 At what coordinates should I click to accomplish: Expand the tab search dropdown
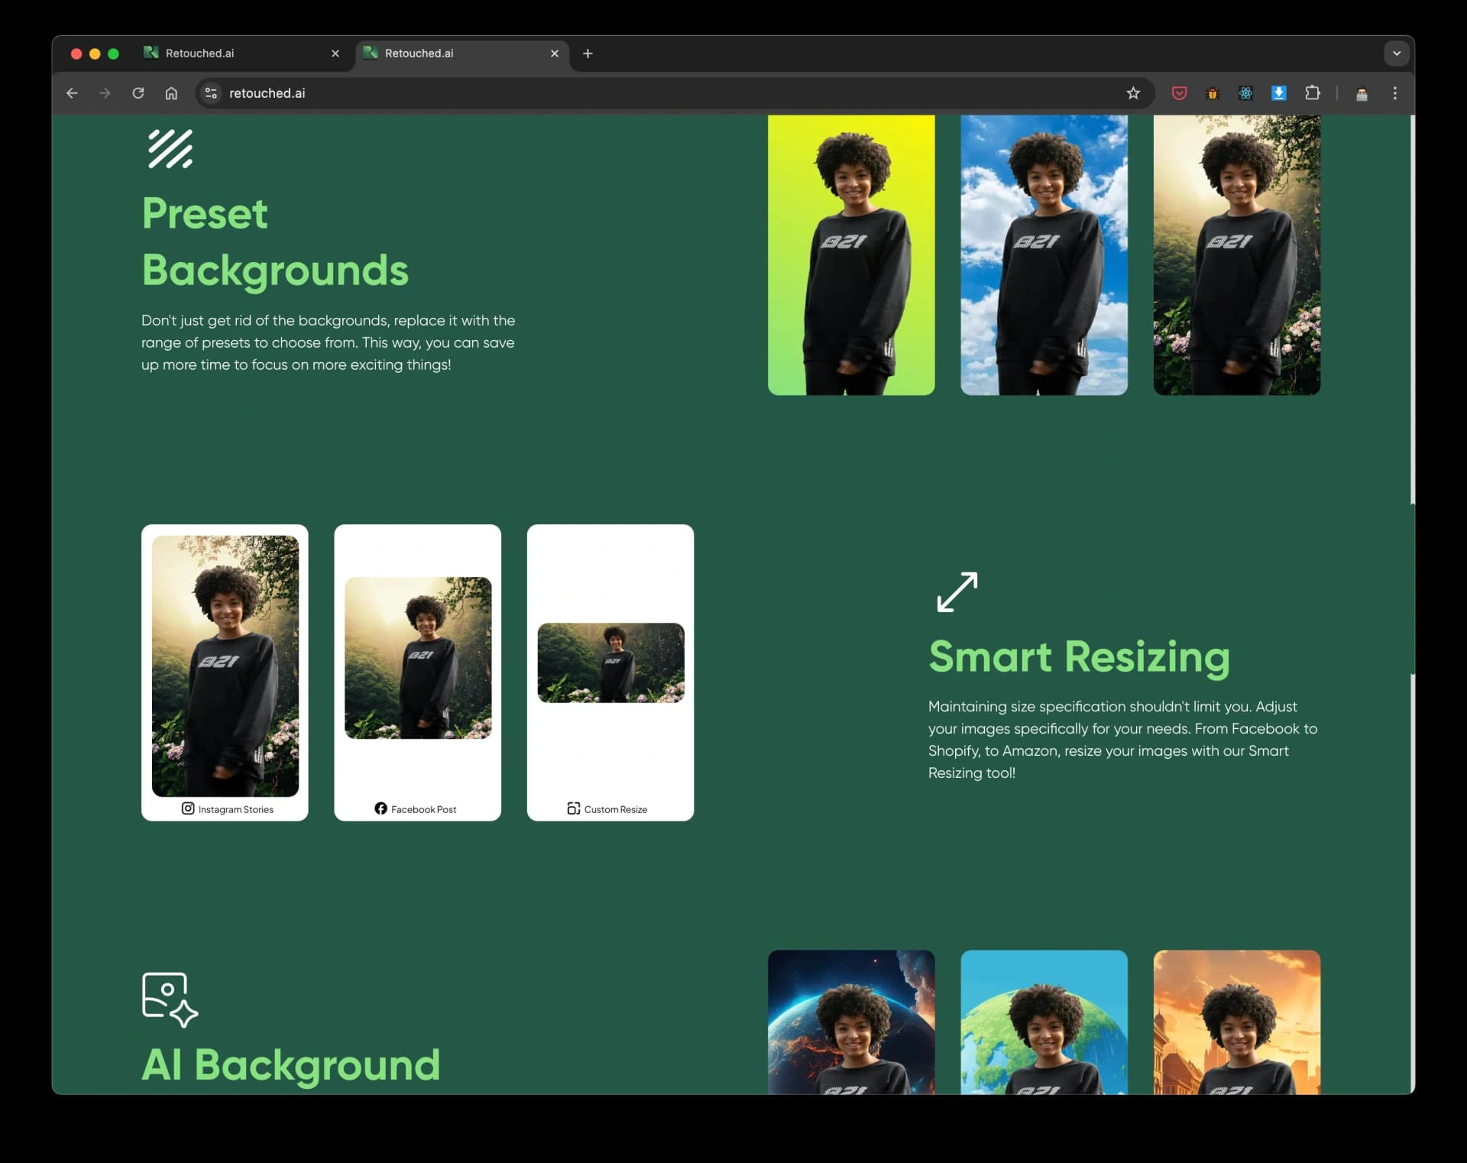tap(1397, 53)
